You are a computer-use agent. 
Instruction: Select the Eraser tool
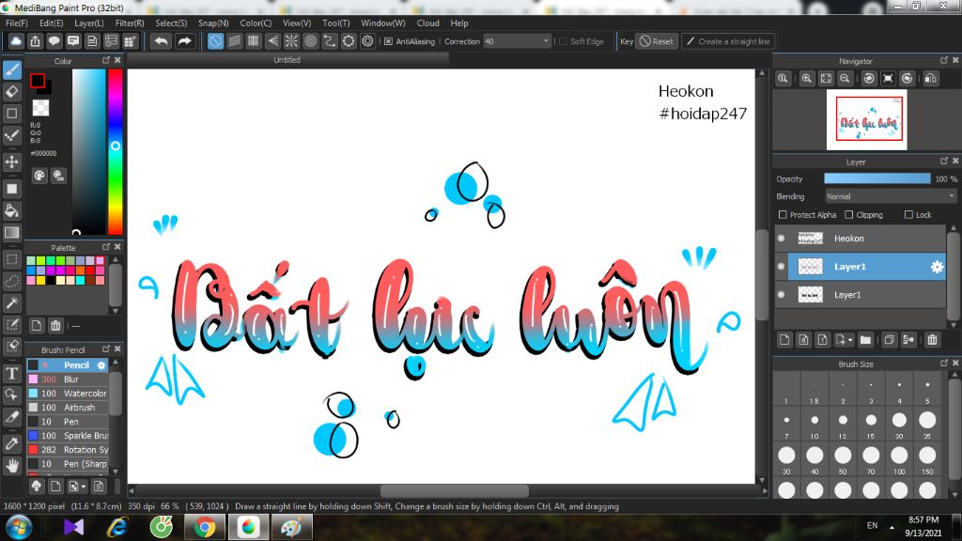11,92
